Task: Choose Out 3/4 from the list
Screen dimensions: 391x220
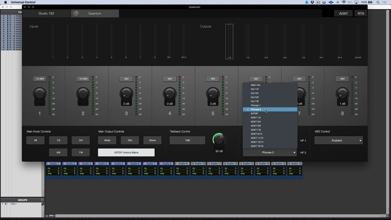Action: point(270,93)
